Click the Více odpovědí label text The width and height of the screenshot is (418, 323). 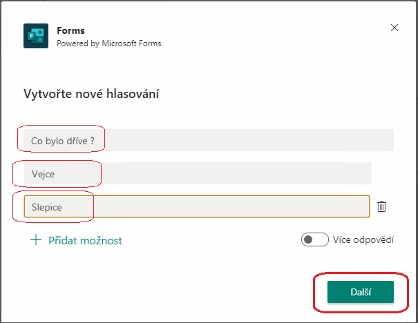pyautogui.click(x=363, y=239)
